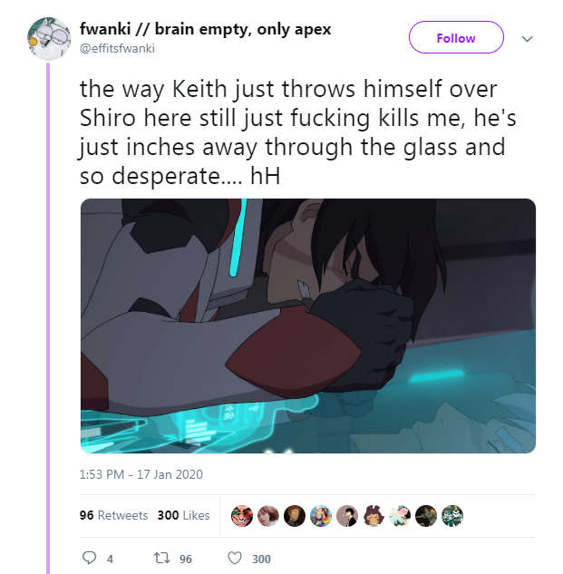Open fwanki's profile picture avatar
The image size is (563, 574).
click(49, 38)
